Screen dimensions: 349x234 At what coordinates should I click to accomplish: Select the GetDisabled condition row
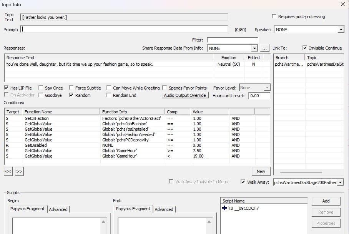(x=137, y=145)
